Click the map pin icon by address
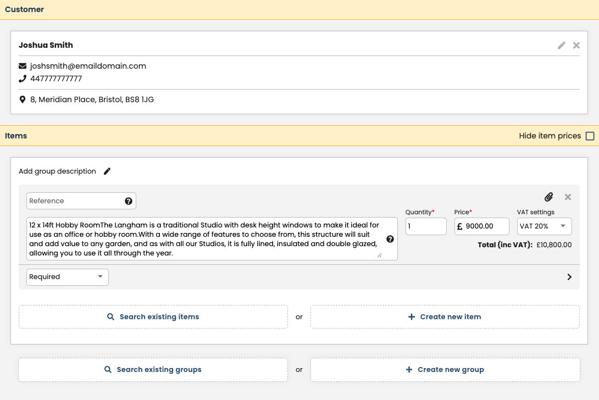This screenshot has height=400, width=599. (23, 99)
